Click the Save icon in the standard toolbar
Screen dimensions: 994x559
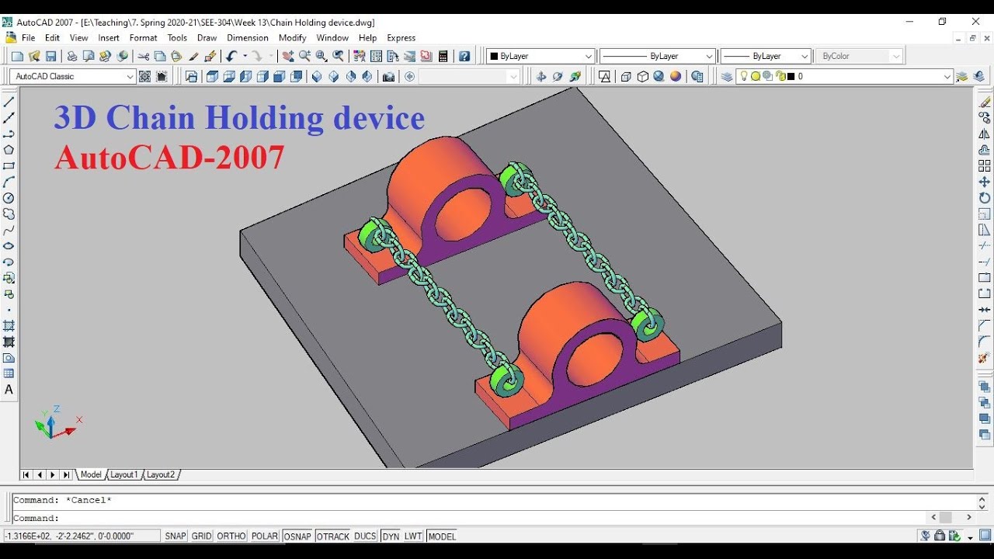[50, 56]
